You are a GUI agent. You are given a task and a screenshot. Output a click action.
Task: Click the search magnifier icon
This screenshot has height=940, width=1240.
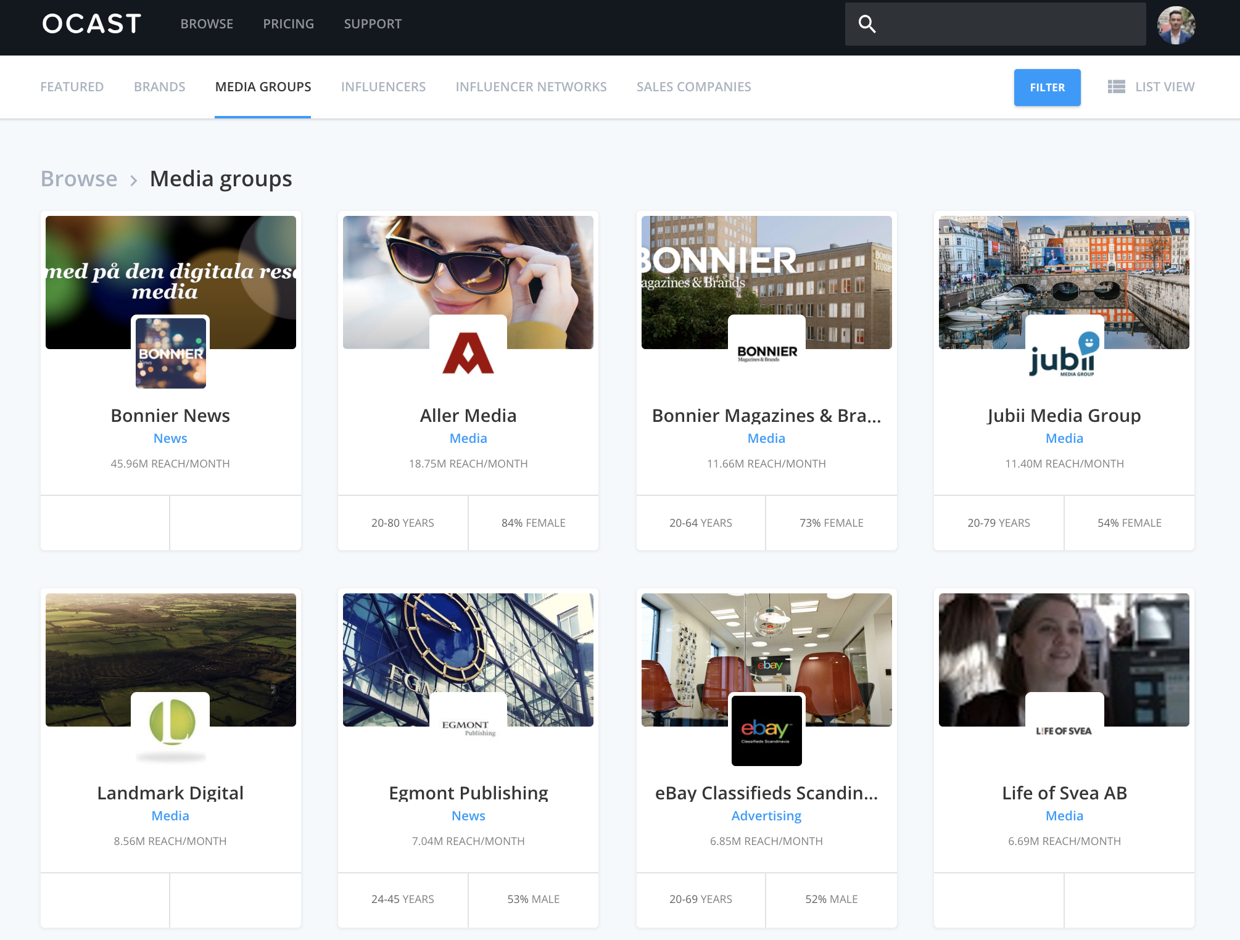click(x=867, y=24)
